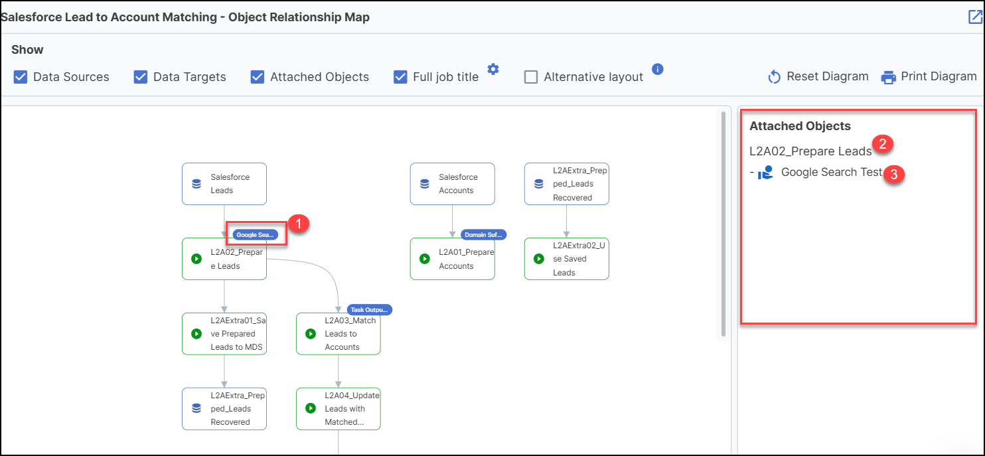Click the Salesforce Accounts database icon
Image resolution: width=985 pixels, height=456 pixels.
[425, 184]
